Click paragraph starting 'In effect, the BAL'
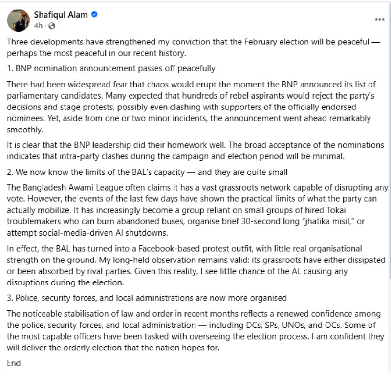 [x=196, y=265]
